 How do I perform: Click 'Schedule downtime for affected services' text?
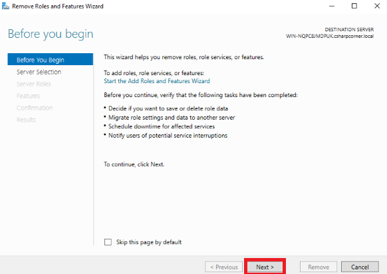162,126
